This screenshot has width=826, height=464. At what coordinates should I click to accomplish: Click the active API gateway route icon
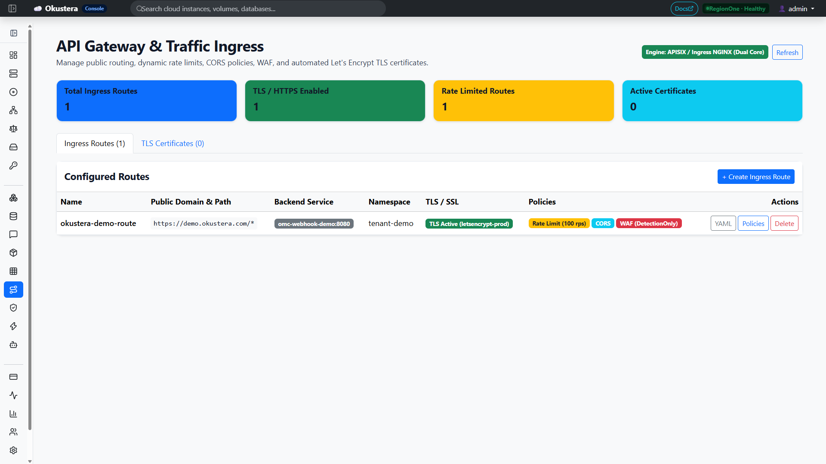click(x=13, y=290)
